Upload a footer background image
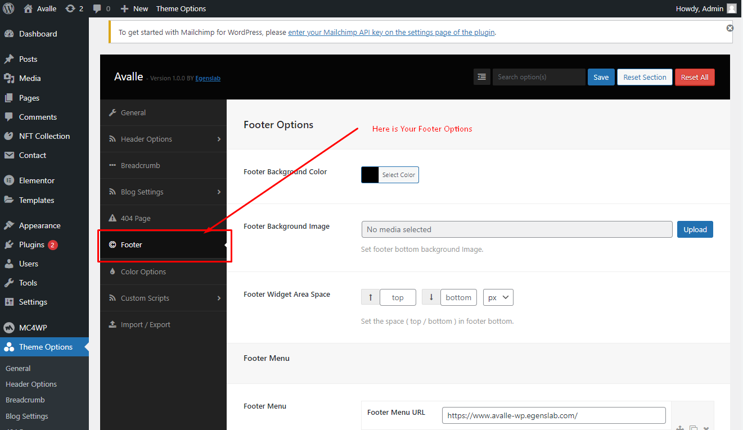The image size is (743, 430). pos(695,229)
